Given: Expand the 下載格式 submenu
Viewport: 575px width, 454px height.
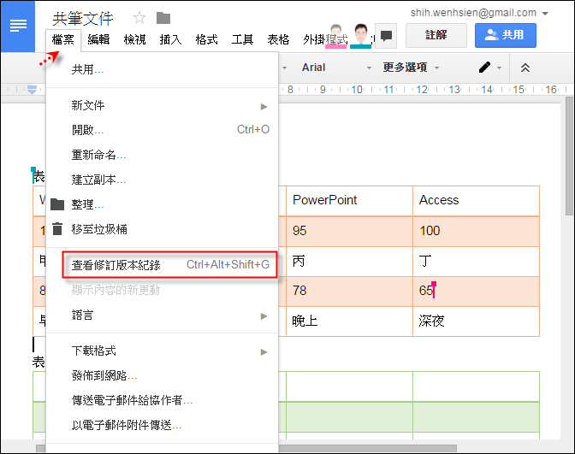Looking at the screenshot, I should click(x=162, y=351).
